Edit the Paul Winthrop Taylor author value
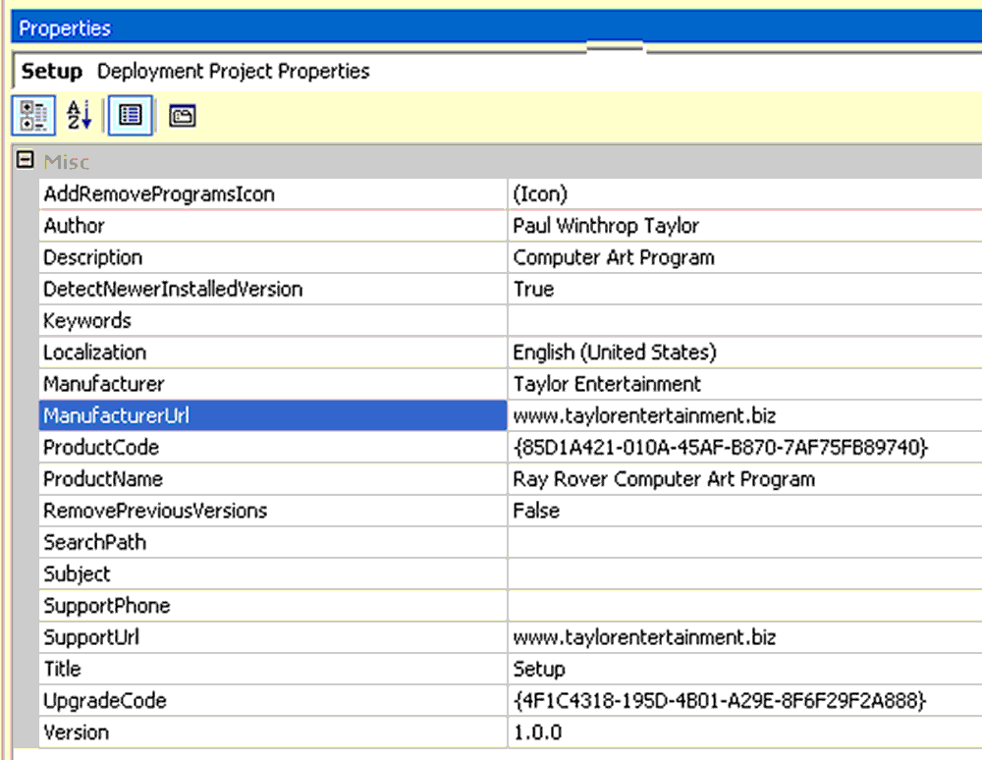Screen dimensions: 982x760 (745, 226)
